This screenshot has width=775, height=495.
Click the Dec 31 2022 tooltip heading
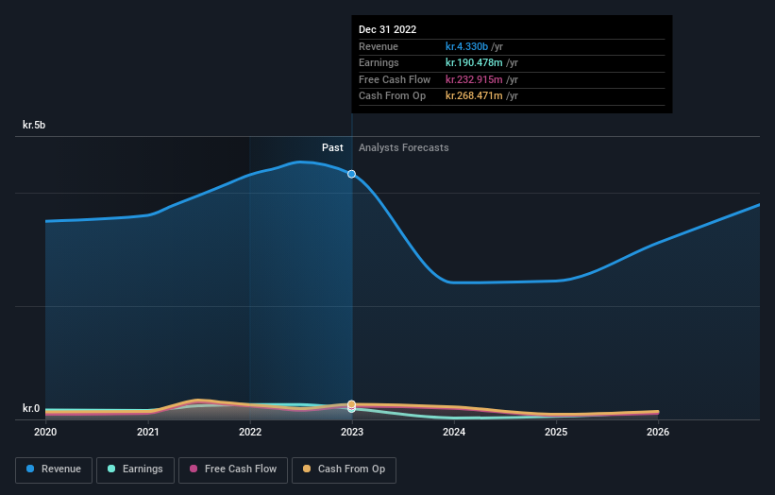click(387, 29)
